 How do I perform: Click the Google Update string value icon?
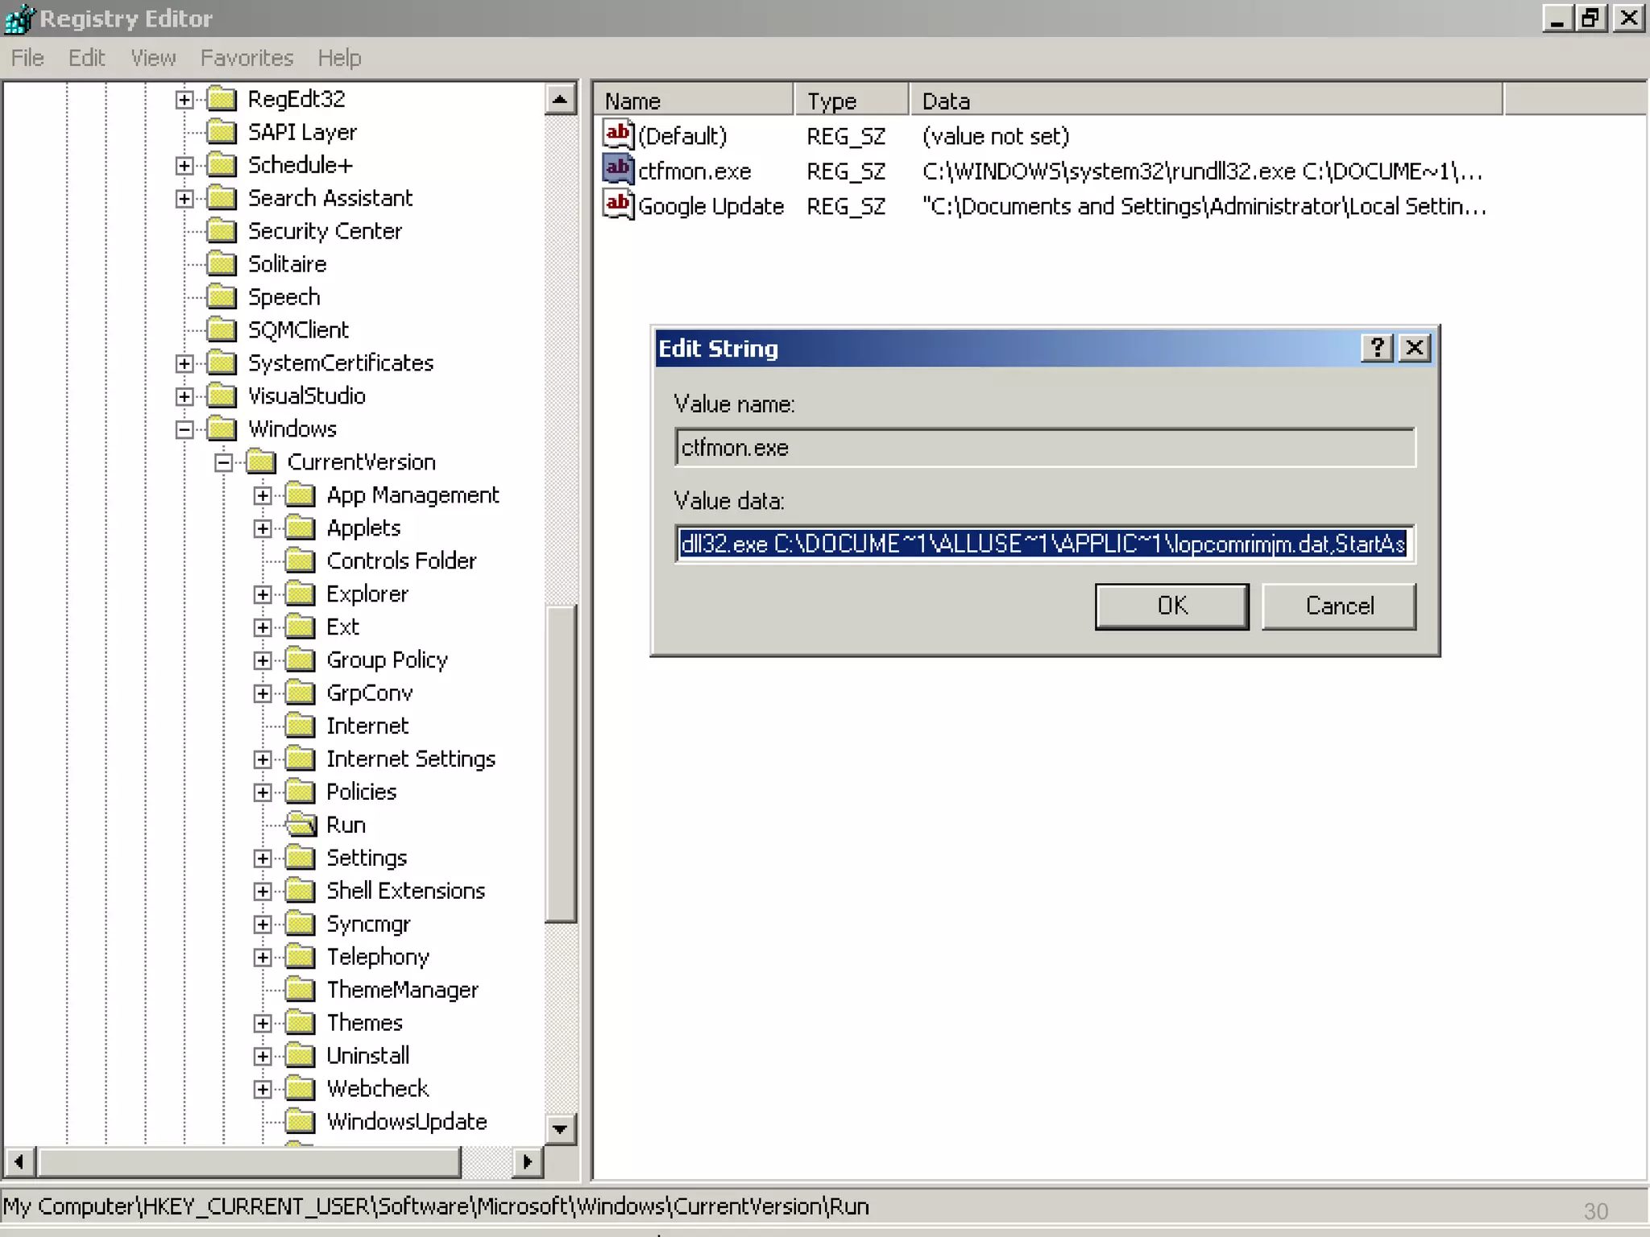click(618, 205)
